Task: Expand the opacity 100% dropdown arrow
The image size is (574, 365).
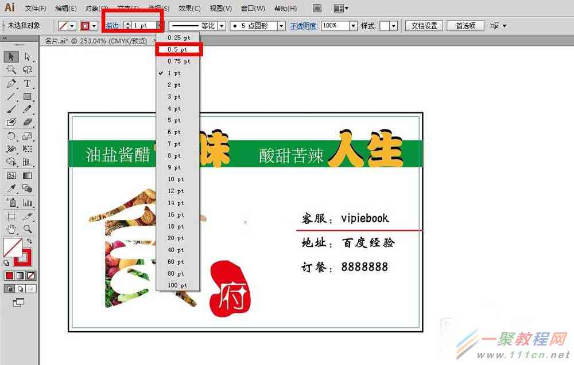Action: coord(353,26)
